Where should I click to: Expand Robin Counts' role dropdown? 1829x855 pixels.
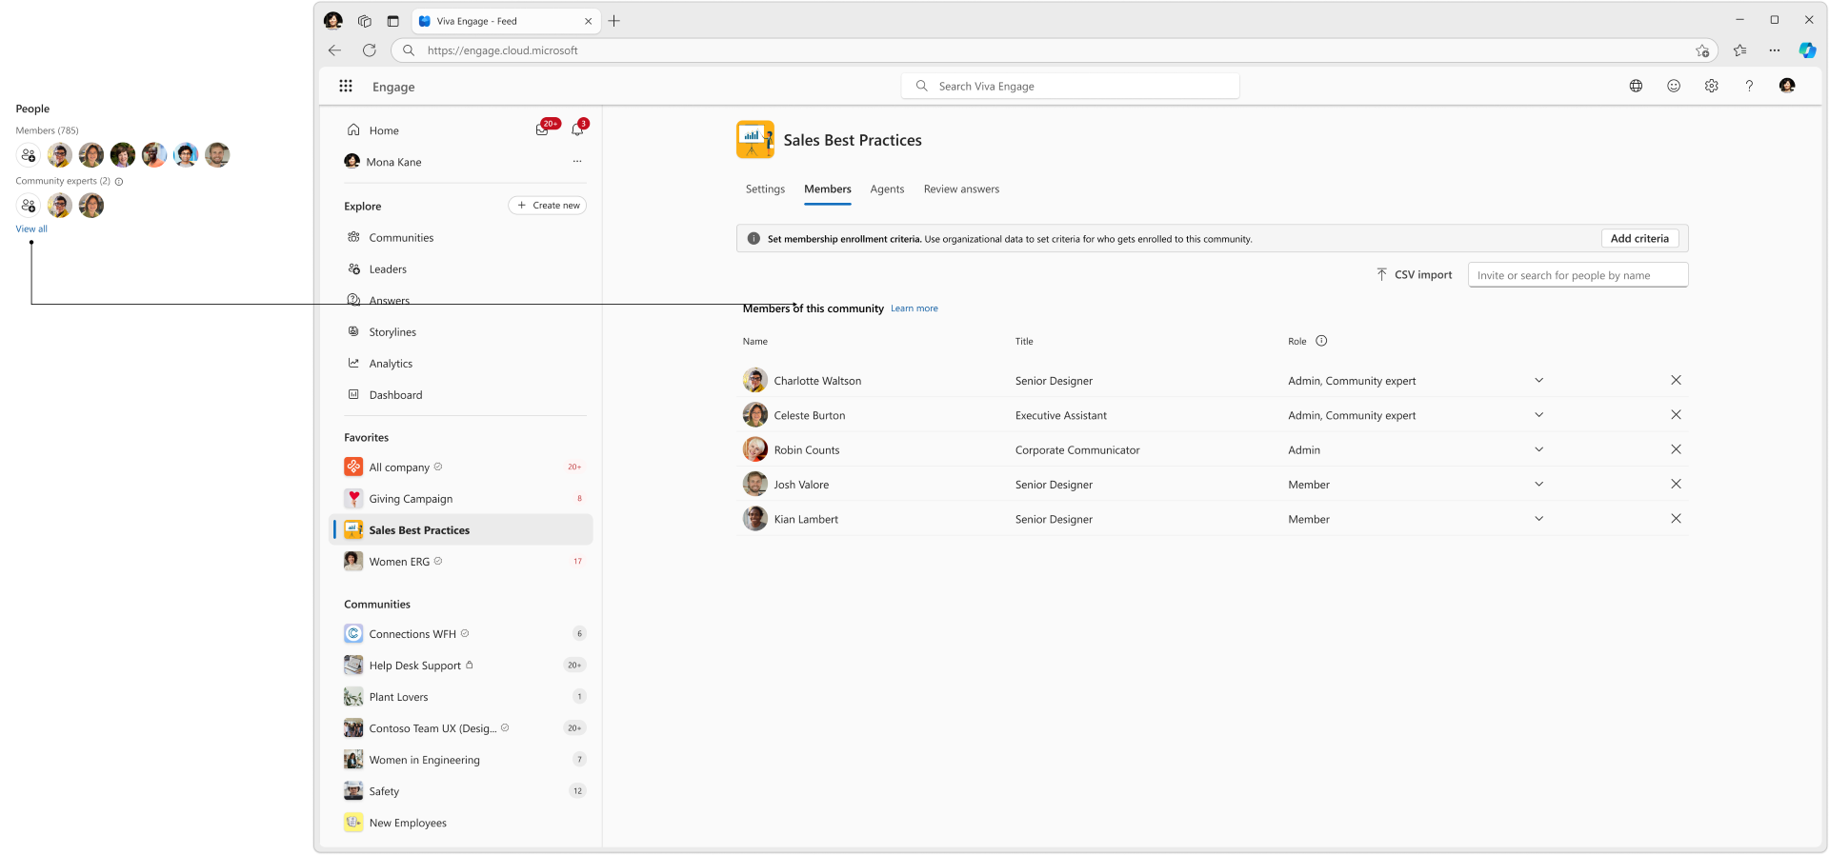tap(1538, 449)
